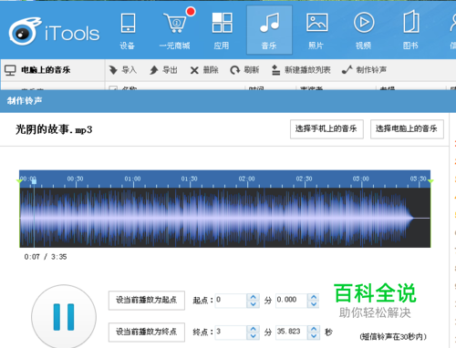Select the 音乐 music tab
Screen dimensions: 456x348
[269, 30]
